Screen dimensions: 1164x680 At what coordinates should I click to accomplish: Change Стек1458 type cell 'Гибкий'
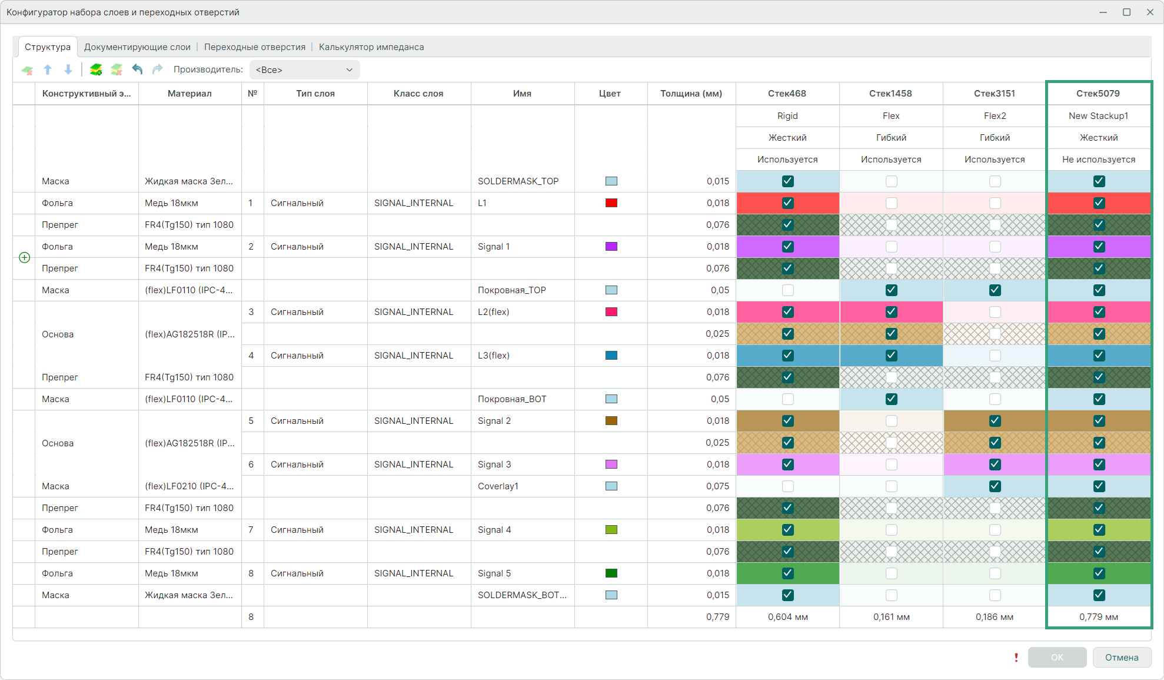891,138
